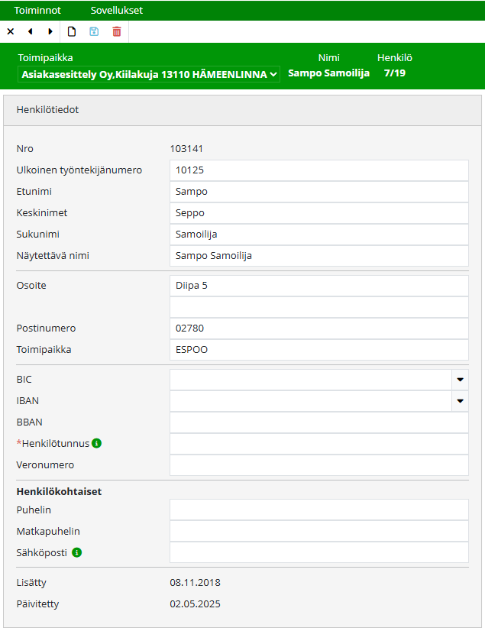Expand the IBAN dropdown arrow
This screenshot has height=631, width=485.
(x=461, y=401)
